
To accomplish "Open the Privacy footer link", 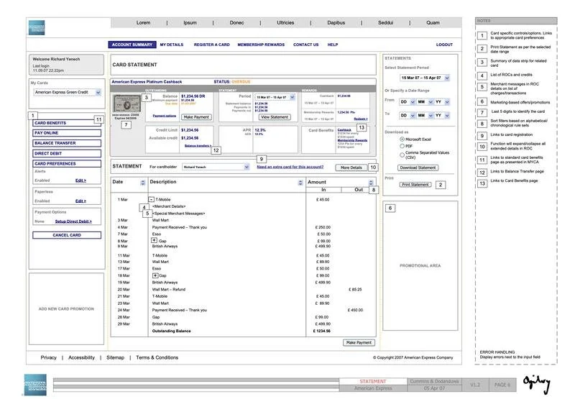I will pos(48,357).
